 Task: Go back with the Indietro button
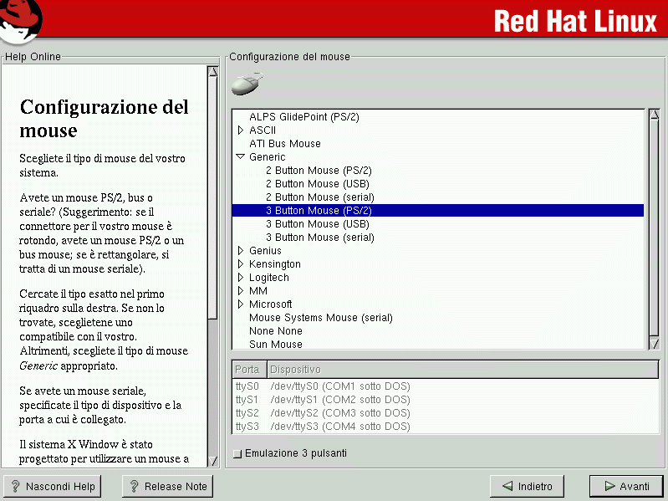pyautogui.click(x=527, y=486)
